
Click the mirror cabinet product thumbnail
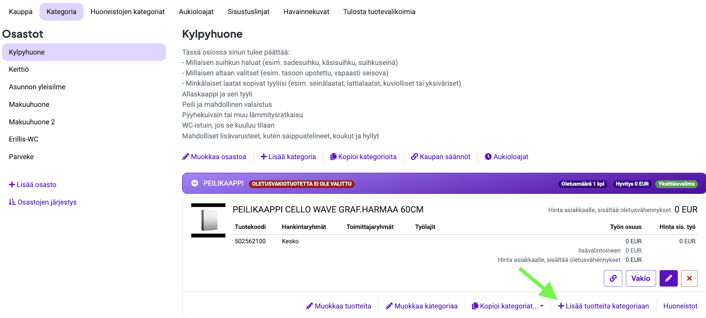208,220
